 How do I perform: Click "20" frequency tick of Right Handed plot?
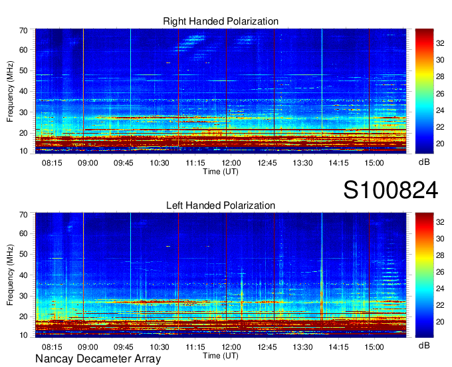(23, 133)
